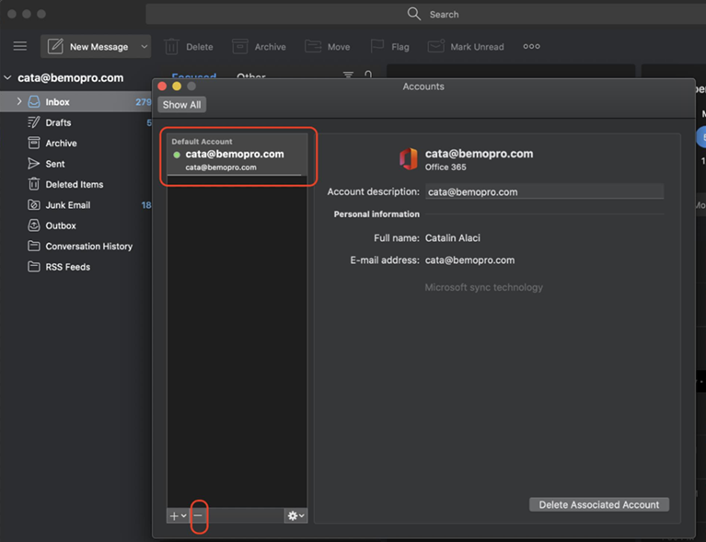Click the Move folder arrow icon
The height and width of the screenshot is (542, 706).
tap(313, 46)
